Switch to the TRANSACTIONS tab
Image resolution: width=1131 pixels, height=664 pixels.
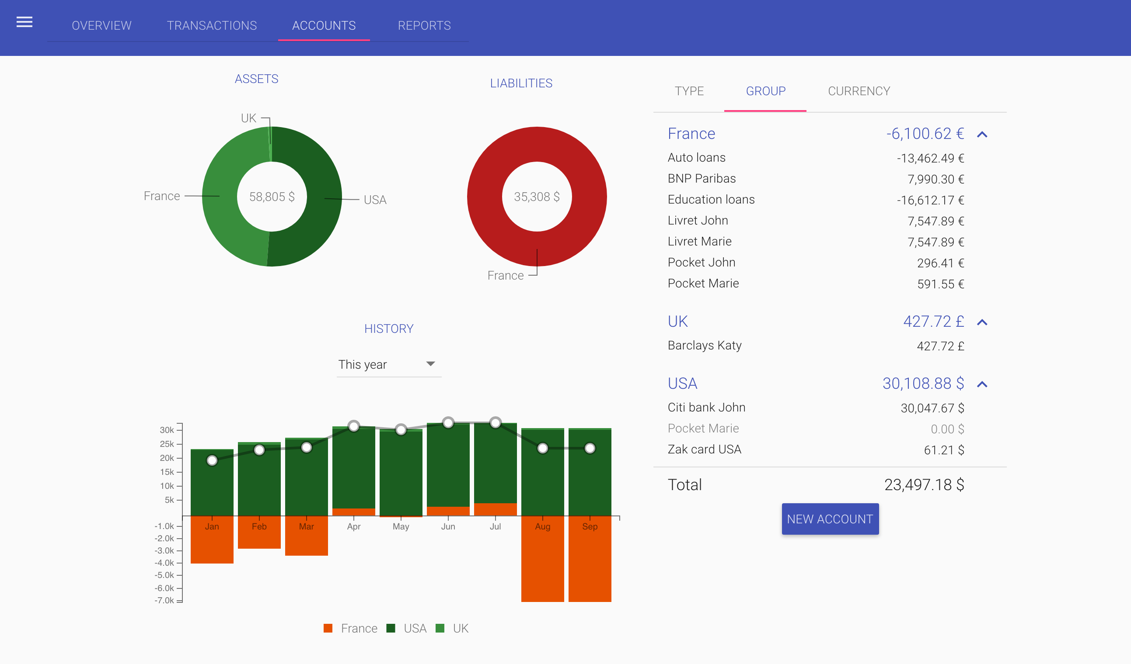211,26
